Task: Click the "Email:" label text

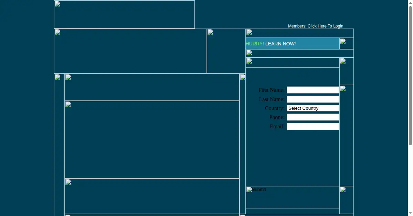Action: 277,127
